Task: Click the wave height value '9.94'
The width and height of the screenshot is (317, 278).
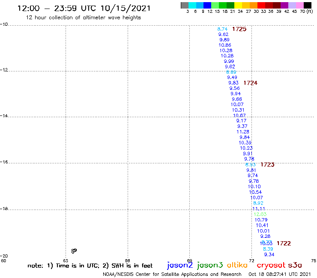Action: coord(236,94)
